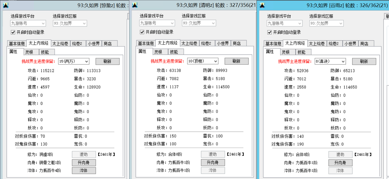Image resolution: width=389 pixels, height=179 pixels.
Task: Open 九游账号 platform dropdown in 惊蛰z window
Action: 28,23
